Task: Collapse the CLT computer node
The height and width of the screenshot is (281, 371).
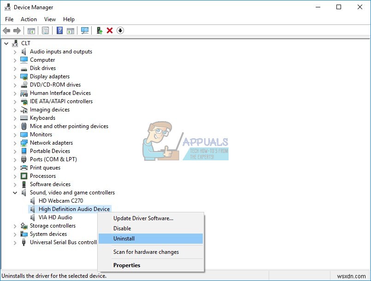Action: 6,43
